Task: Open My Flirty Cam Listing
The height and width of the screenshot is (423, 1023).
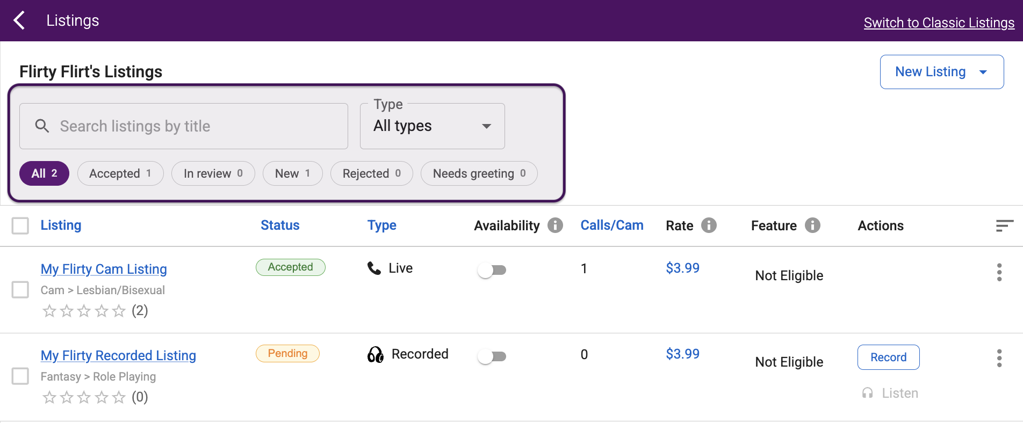Action: coord(104,269)
